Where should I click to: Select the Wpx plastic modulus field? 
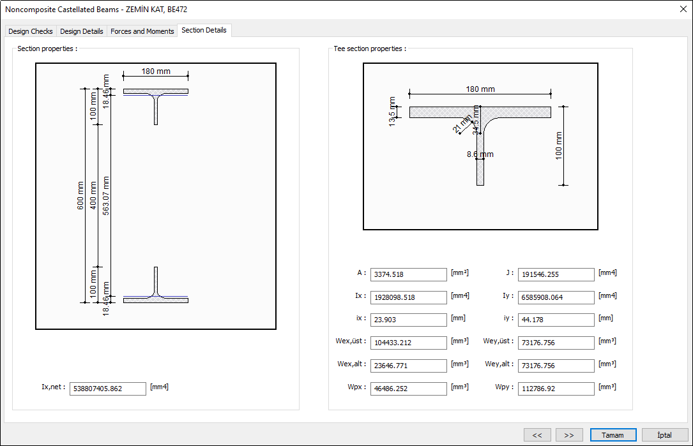pos(407,389)
